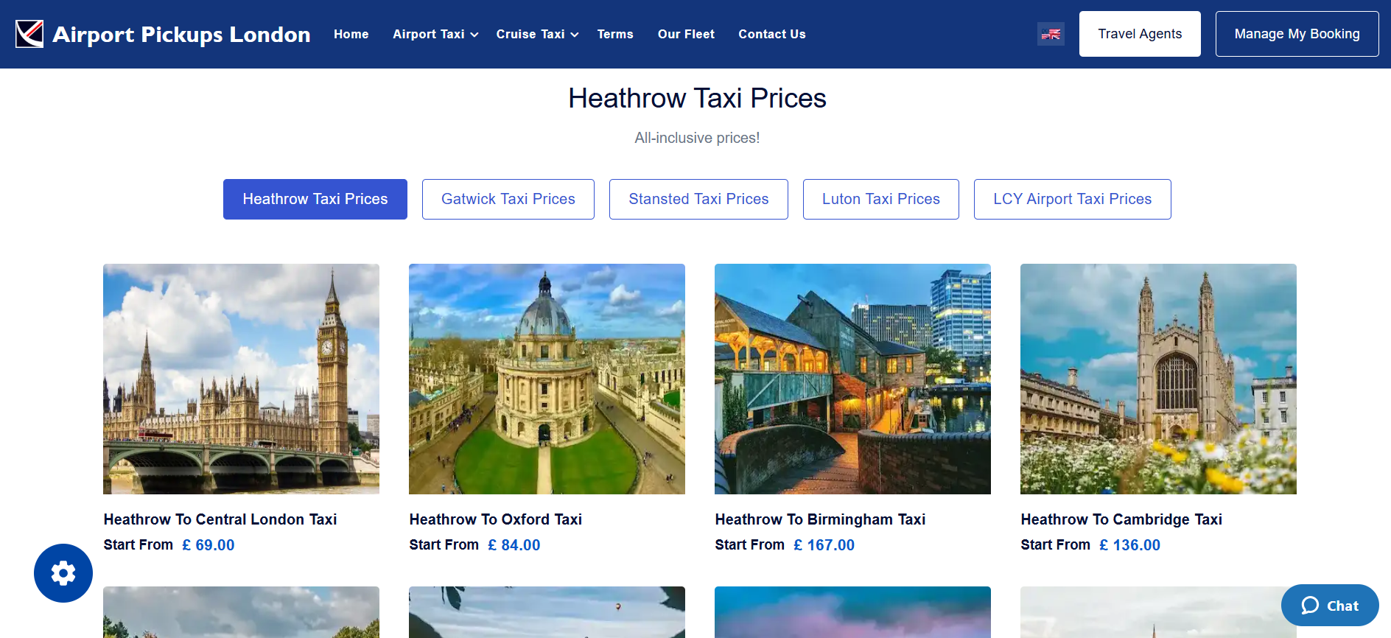Open the Big Ben Central London thumbnail
The width and height of the screenshot is (1391, 638).
241,379
